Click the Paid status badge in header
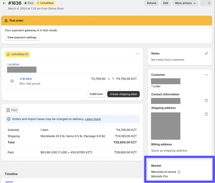The height and width of the screenshot is (183, 215). coord(29,3)
